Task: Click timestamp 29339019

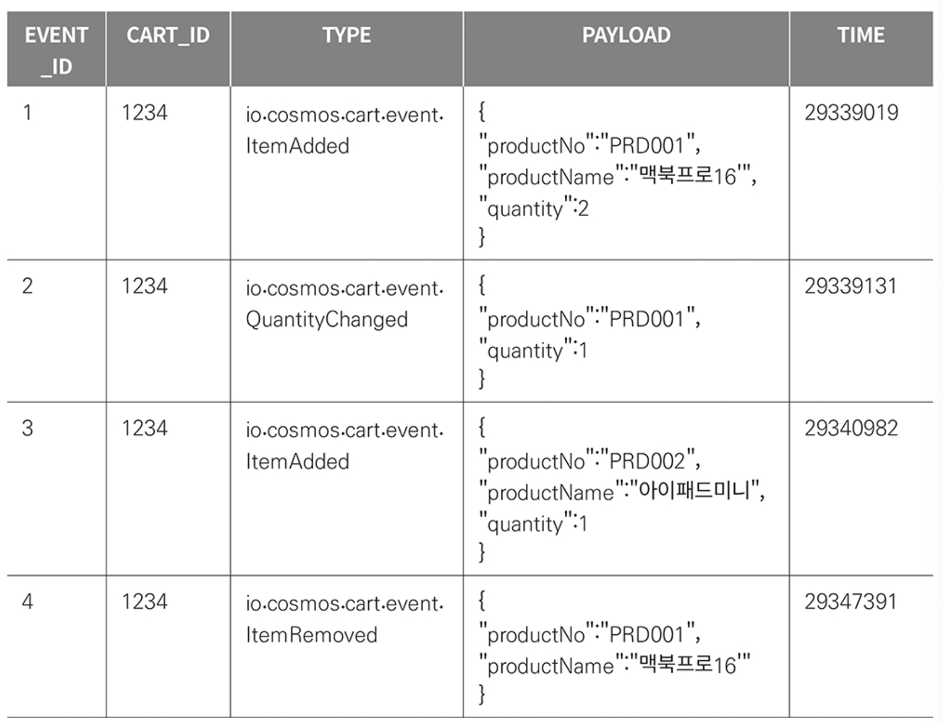Action: pyautogui.click(x=851, y=112)
